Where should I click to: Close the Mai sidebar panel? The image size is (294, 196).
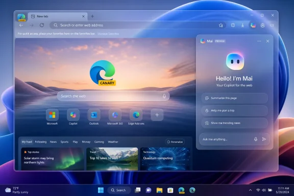tap(268, 41)
